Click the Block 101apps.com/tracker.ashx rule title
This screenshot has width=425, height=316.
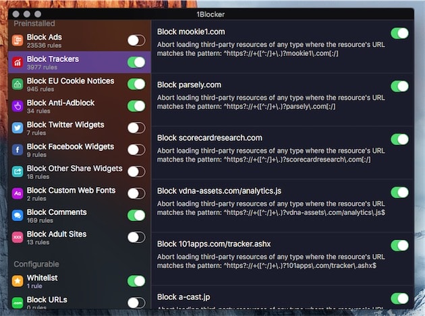tap(214, 244)
